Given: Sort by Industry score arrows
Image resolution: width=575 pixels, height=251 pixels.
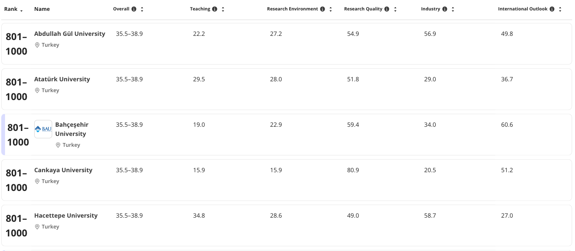Looking at the screenshot, I should [x=453, y=9].
